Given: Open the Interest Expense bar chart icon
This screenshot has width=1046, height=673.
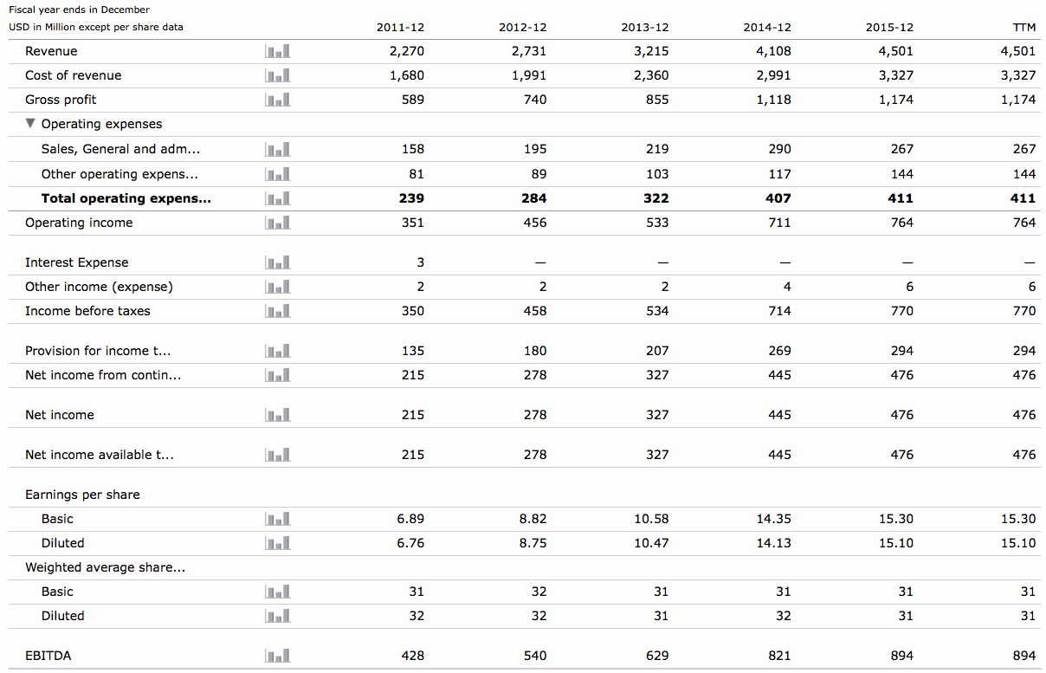Looking at the screenshot, I should [277, 262].
